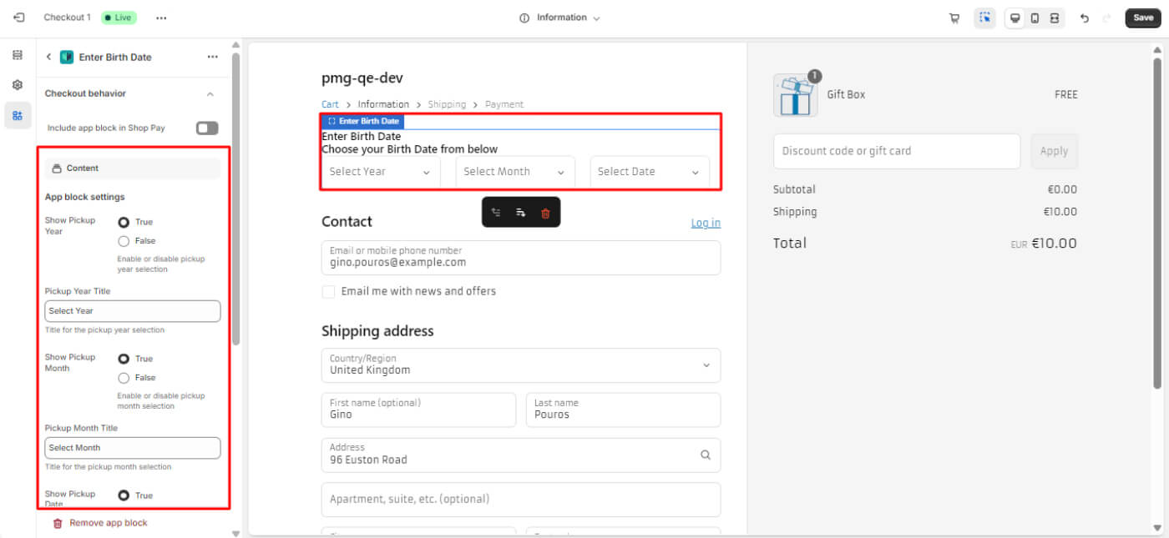Click the Save button
The image size is (1169, 538).
[1142, 18]
